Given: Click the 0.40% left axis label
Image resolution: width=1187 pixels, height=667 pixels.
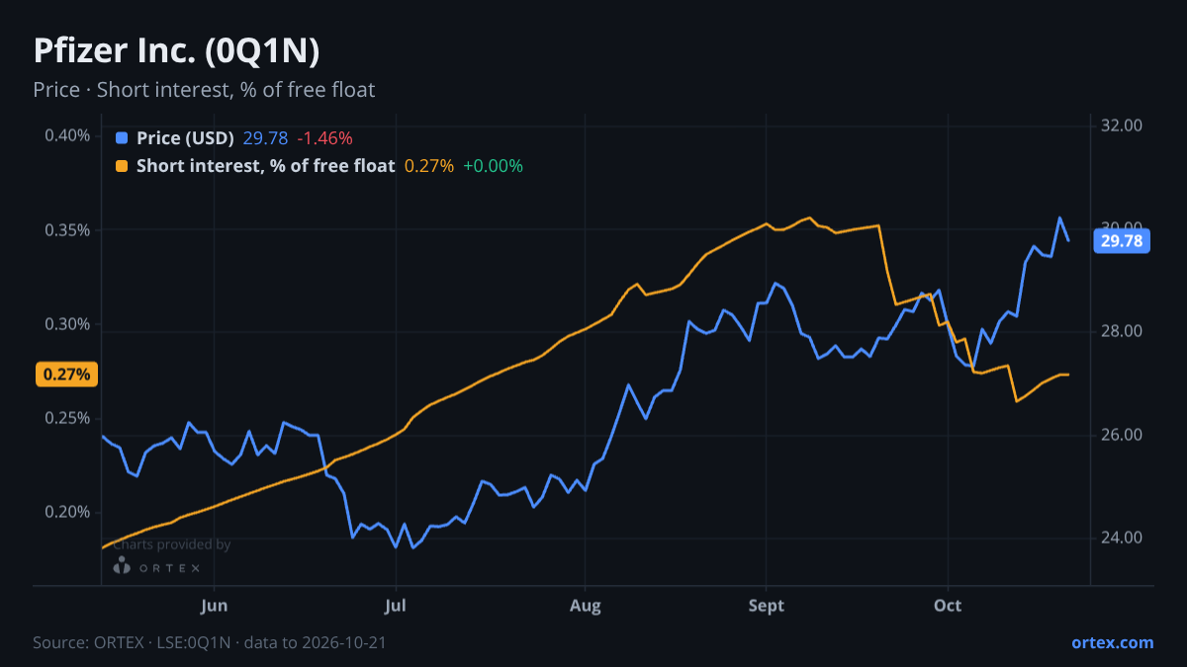Looking at the screenshot, I should click(67, 135).
